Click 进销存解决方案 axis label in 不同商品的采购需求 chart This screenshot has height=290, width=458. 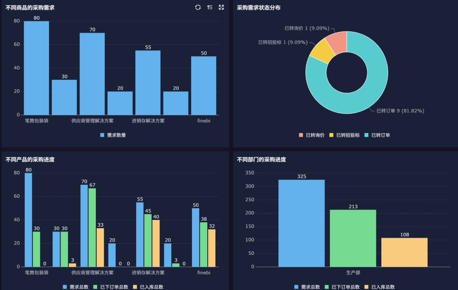148,121
